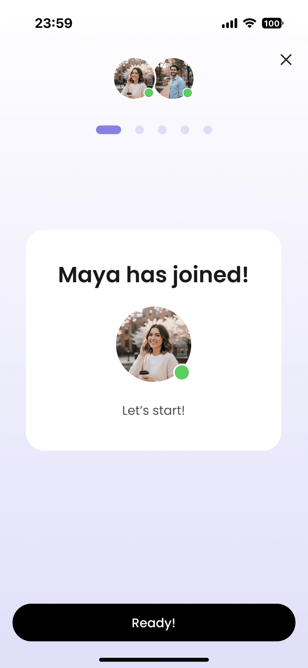The width and height of the screenshot is (308, 668).
Task: Jump to the second progress dot
Action: click(140, 130)
